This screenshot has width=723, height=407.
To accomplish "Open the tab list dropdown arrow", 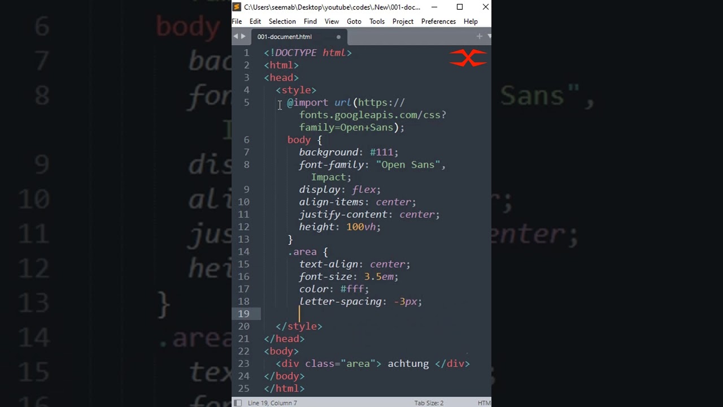I will click(489, 36).
